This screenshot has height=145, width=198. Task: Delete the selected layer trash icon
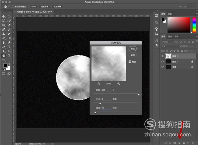(x=193, y=143)
